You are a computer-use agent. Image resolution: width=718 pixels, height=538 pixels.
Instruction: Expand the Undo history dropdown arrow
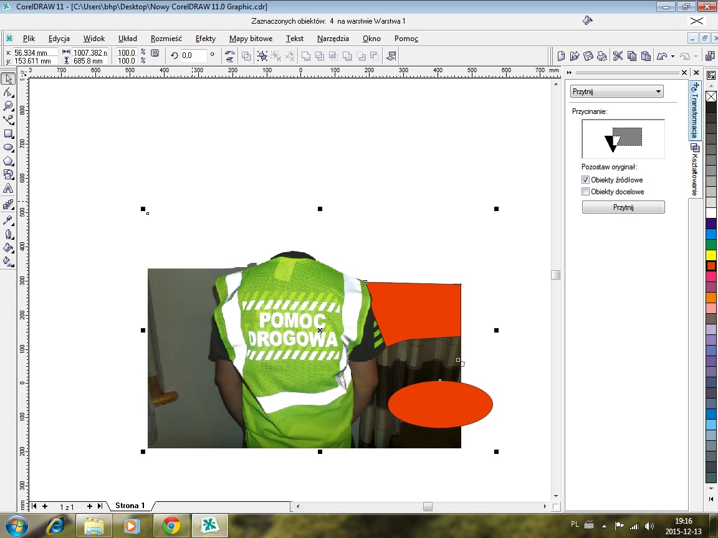click(x=673, y=57)
